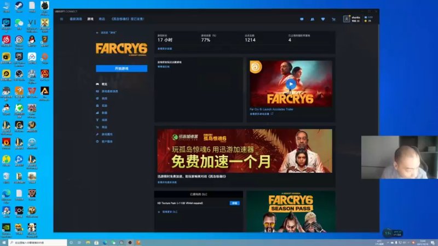Open the Far Cry 6 Season Pass banner

(x=291, y=212)
